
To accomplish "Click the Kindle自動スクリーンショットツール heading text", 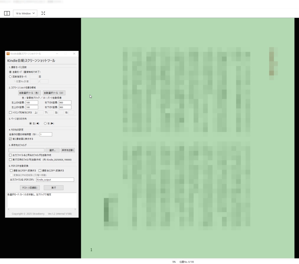I will click(31, 61).
